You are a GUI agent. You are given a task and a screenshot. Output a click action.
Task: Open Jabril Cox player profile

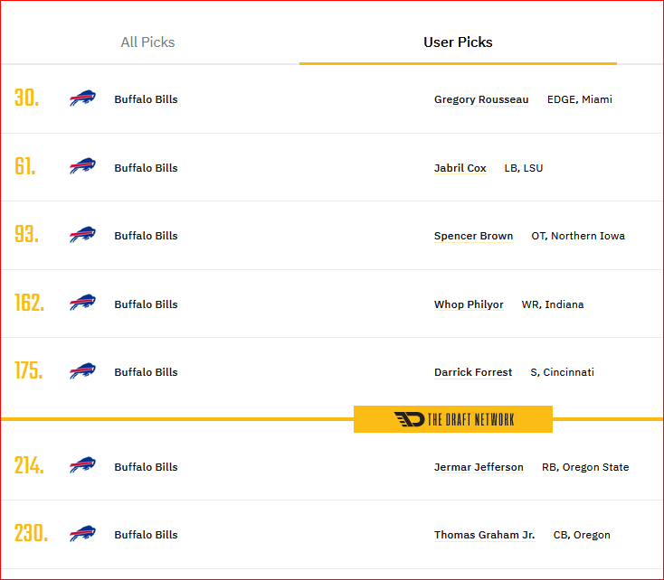click(460, 168)
